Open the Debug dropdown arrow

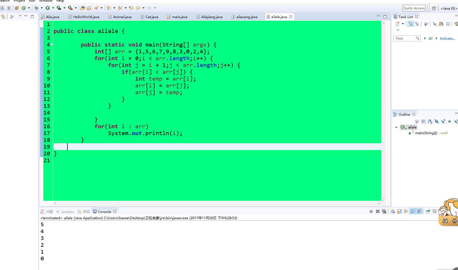(42, 8)
